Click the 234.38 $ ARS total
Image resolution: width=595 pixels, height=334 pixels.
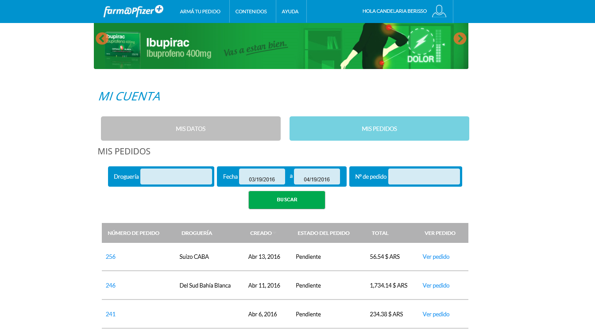coord(386,314)
